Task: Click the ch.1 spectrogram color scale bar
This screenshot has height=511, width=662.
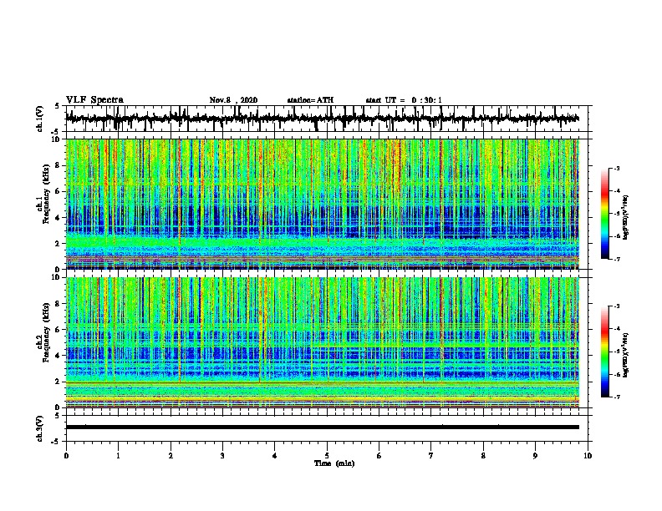Action: (x=605, y=214)
